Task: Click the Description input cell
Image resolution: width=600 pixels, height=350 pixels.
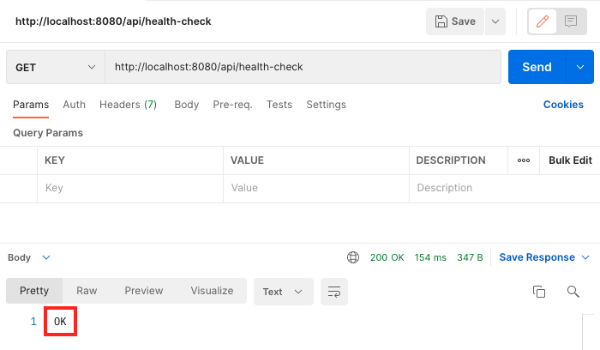Action: 504,188
